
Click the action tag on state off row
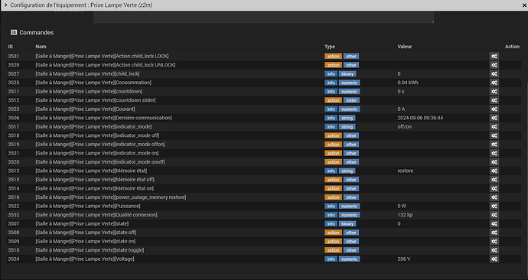click(334, 233)
